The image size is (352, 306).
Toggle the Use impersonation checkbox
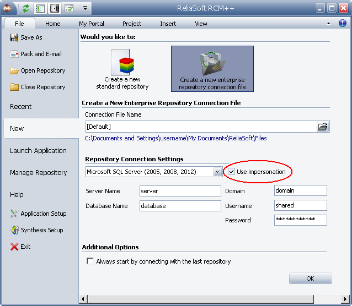click(231, 172)
